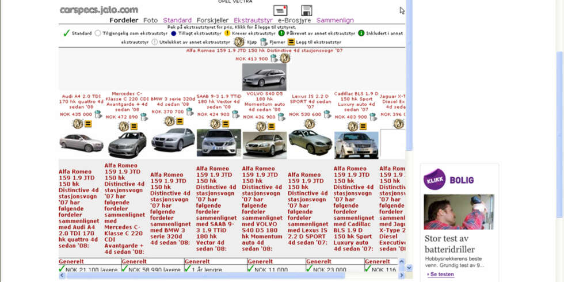This screenshot has width=564, height=282.
Task: Remove the Audi A4 via its bin icon
Action: pyautogui.click(x=98, y=115)
